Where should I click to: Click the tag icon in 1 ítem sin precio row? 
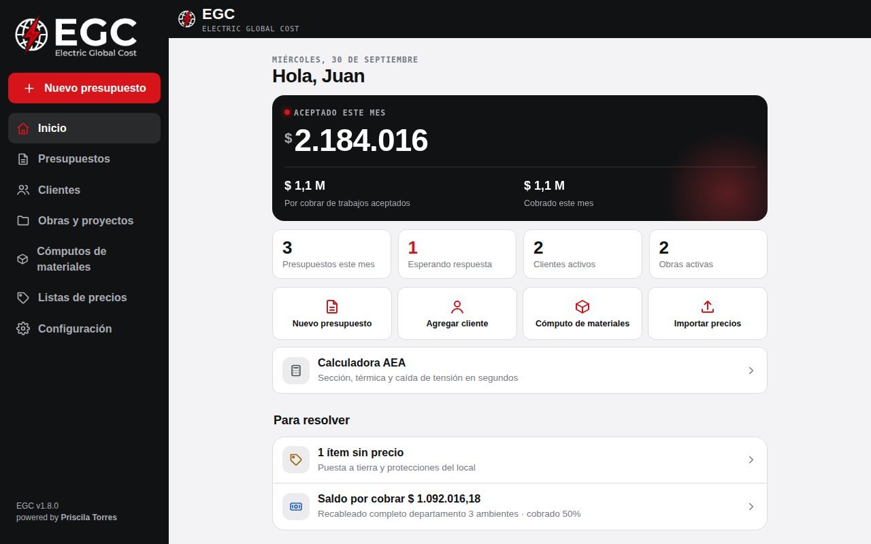point(296,460)
